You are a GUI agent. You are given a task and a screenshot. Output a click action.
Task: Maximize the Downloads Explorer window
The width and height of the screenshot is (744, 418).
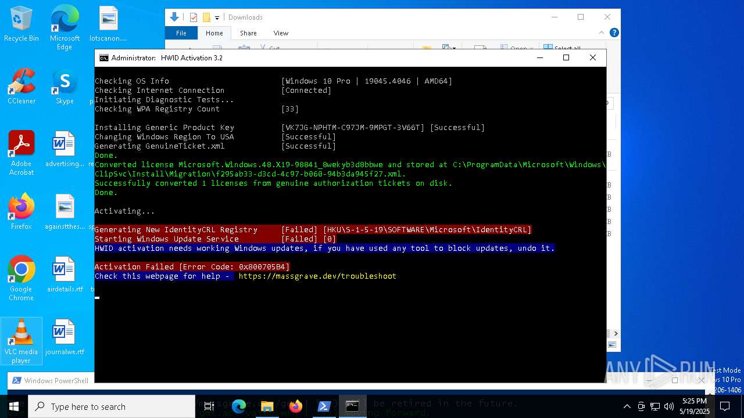click(x=580, y=17)
